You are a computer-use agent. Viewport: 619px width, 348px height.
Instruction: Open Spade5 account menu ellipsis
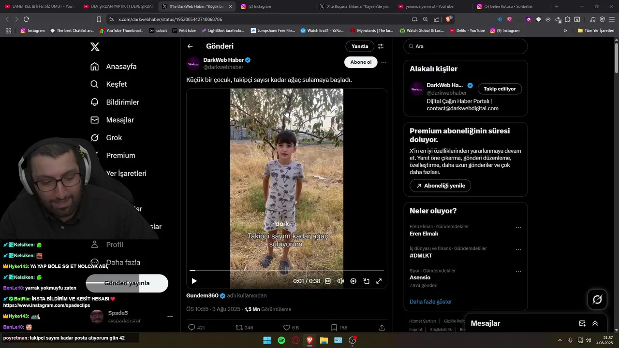click(x=170, y=317)
